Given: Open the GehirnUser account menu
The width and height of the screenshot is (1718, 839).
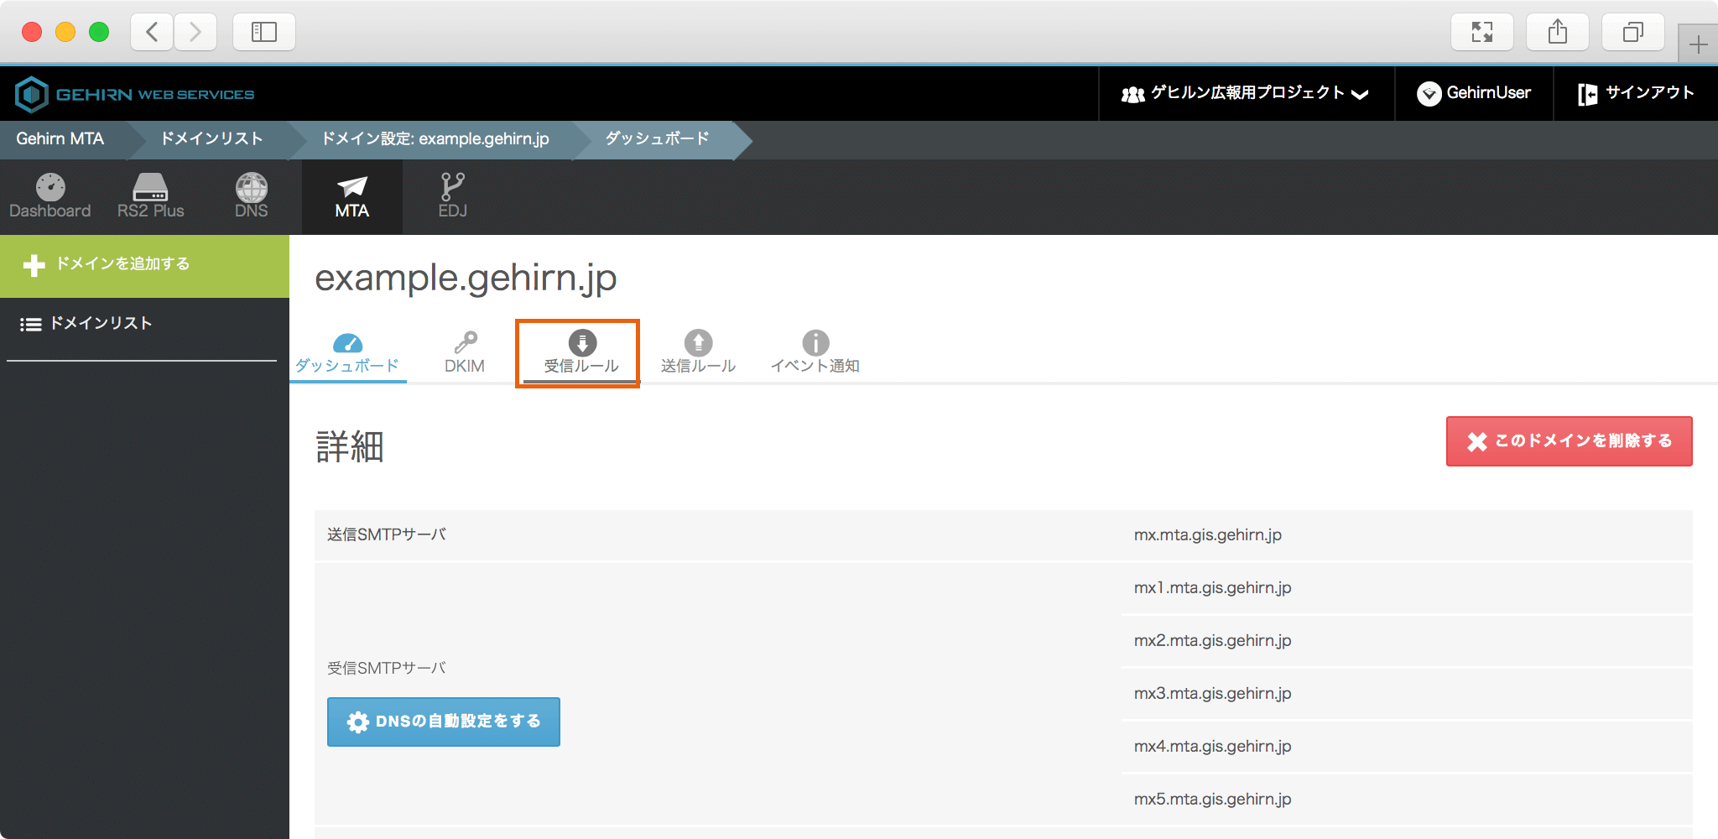Looking at the screenshot, I should [x=1474, y=93].
